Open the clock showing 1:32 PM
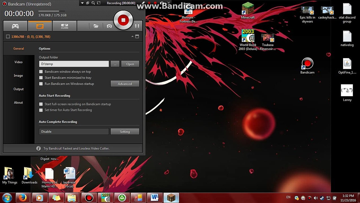Viewport: 360px width, 203px height. point(348,198)
